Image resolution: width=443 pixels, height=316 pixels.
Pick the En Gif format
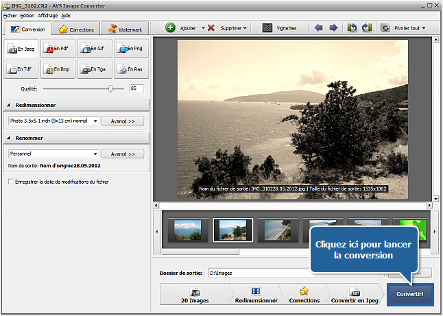(95, 49)
